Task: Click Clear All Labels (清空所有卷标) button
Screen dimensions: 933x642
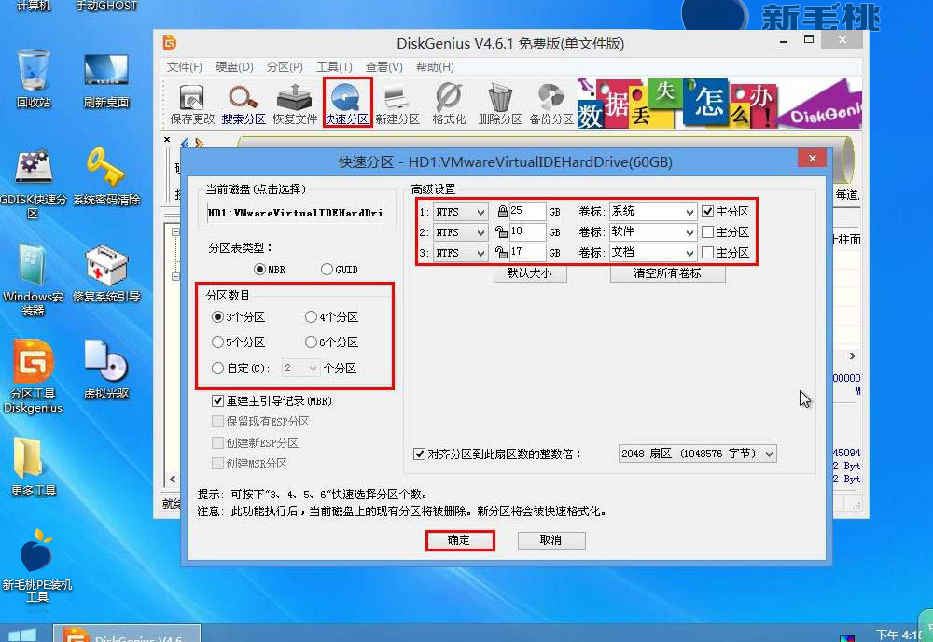Action: pyautogui.click(x=668, y=273)
